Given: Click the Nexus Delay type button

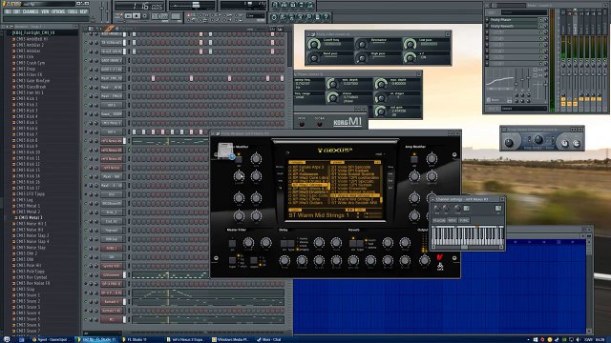Looking at the screenshot, I should 290,244.
